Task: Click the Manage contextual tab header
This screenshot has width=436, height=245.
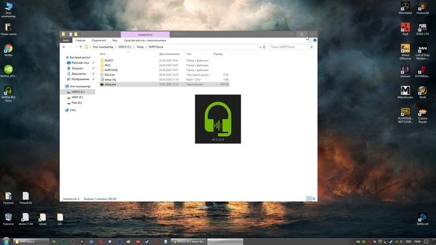Action: (145, 35)
